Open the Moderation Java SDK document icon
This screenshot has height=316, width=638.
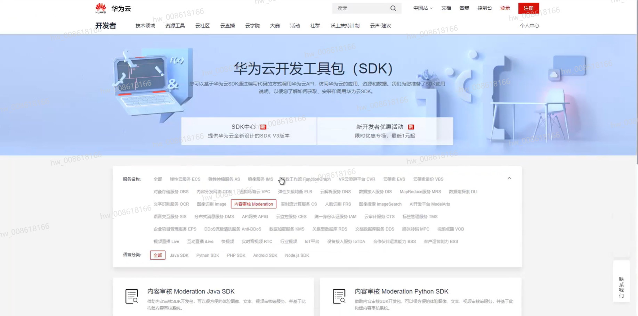131,296
